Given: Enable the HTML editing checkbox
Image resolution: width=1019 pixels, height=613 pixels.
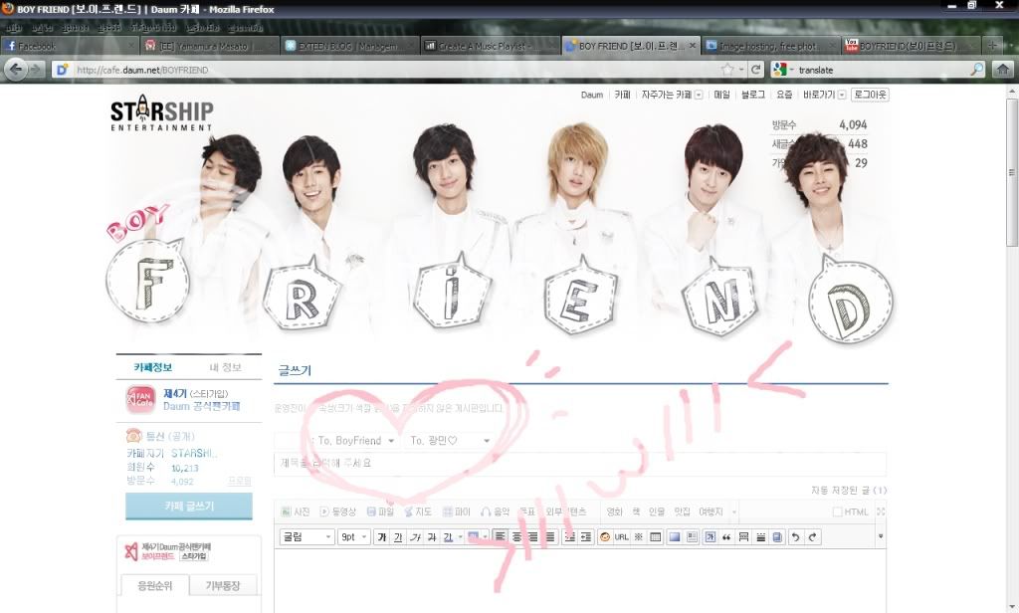Looking at the screenshot, I should 838,512.
